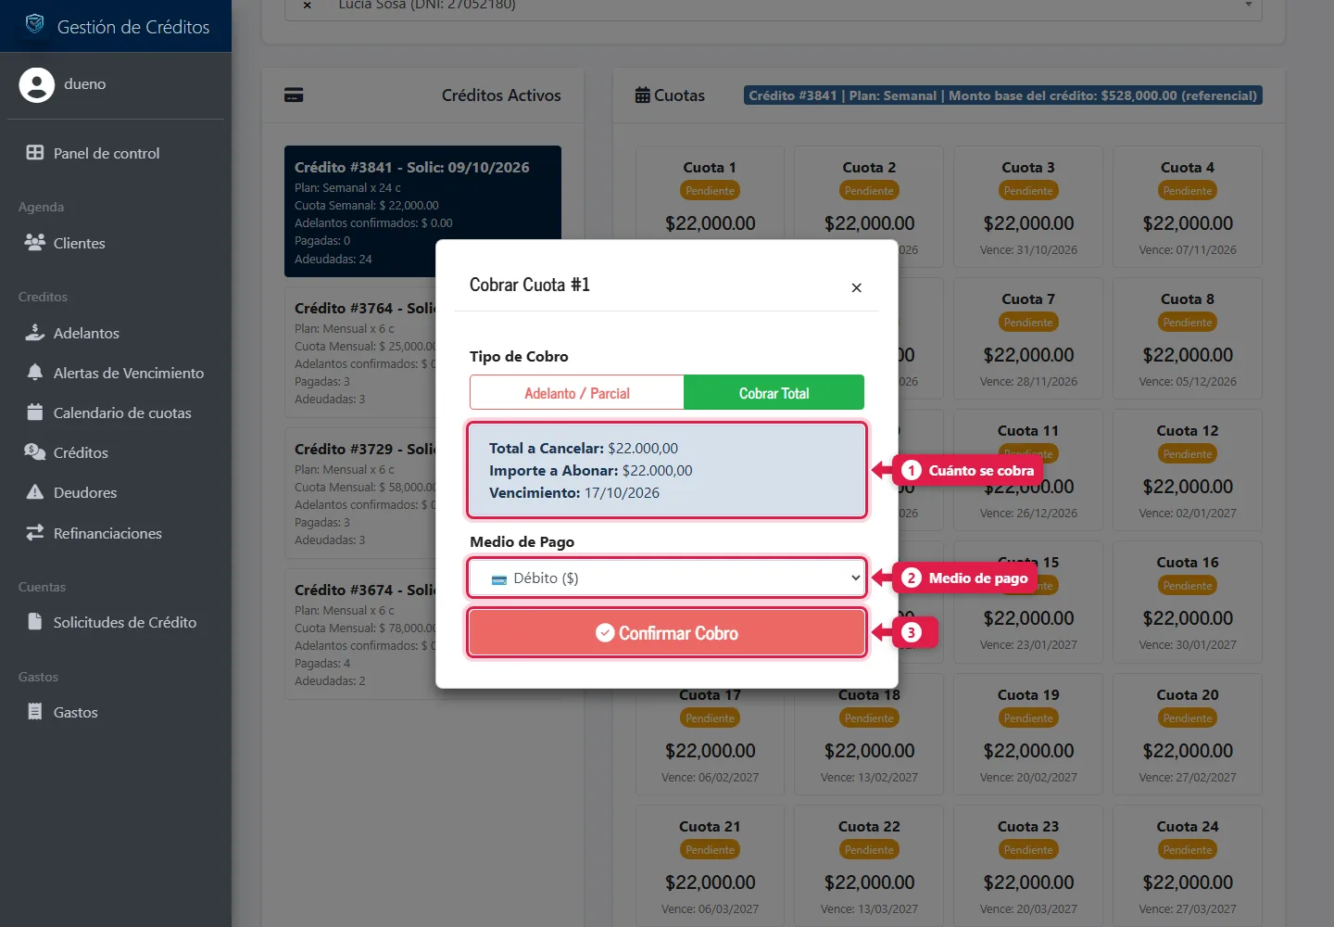This screenshot has height=927, width=1334.
Task: Select the Adelanto / Parcial payment type
Action: coord(577,392)
